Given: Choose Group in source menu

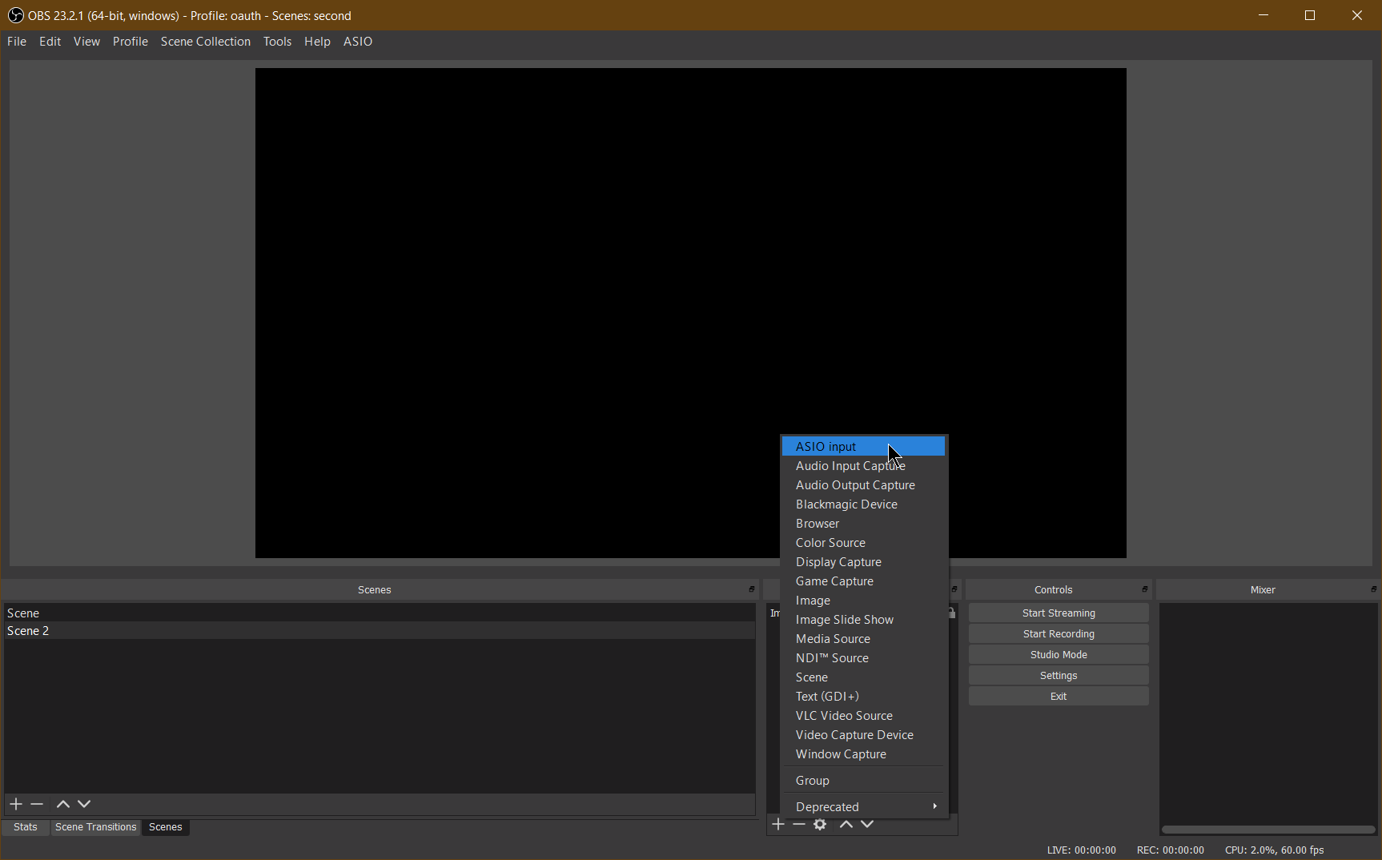Looking at the screenshot, I should tap(864, 781).
